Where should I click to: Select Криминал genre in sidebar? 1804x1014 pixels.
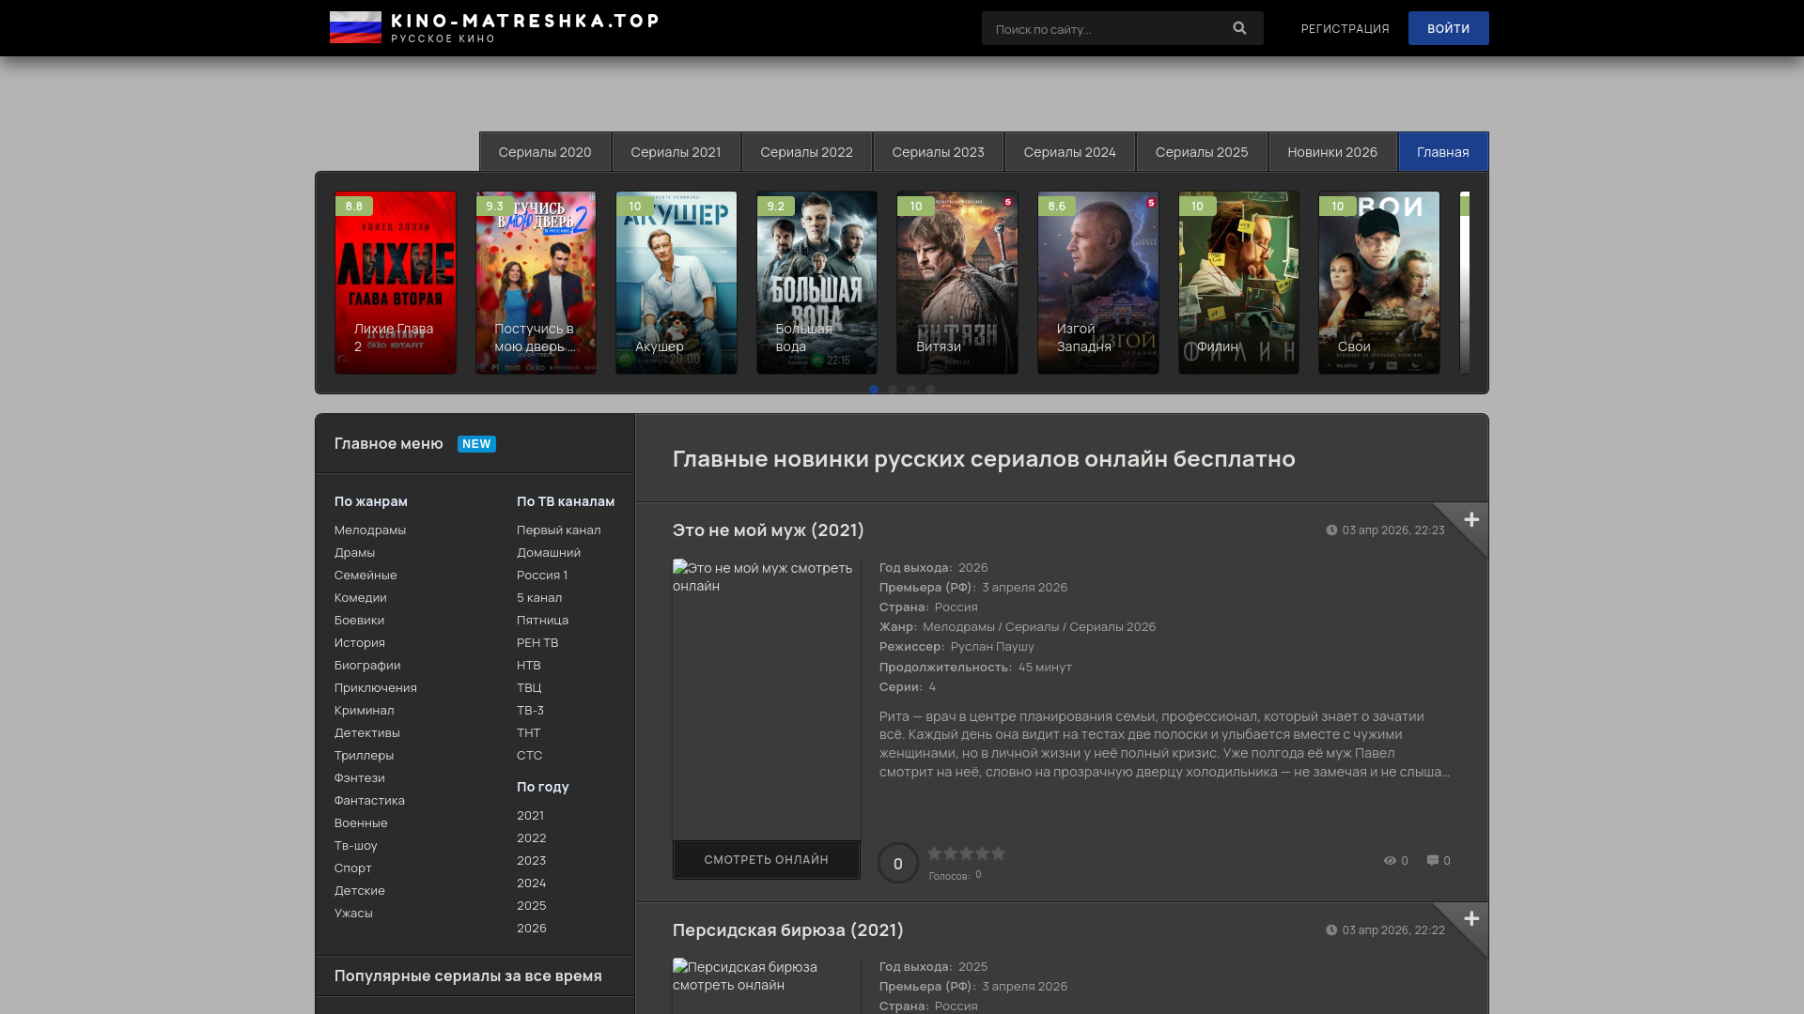364,710
